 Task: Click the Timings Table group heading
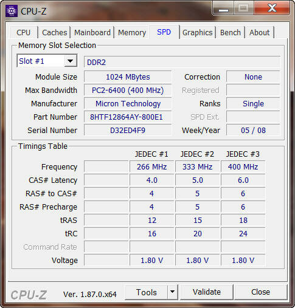tap(43, 146)
